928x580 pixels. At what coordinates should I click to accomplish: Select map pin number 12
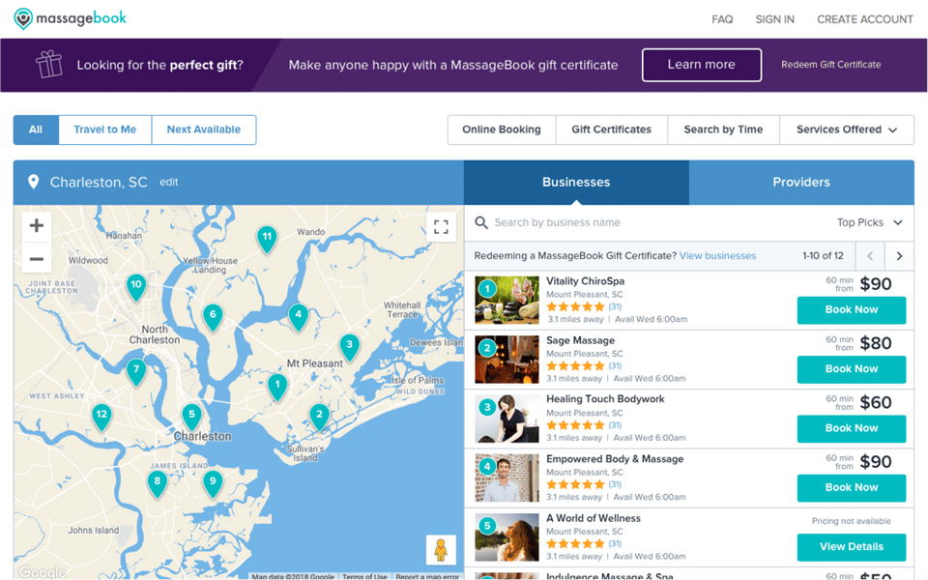click(x=101, y=417)
